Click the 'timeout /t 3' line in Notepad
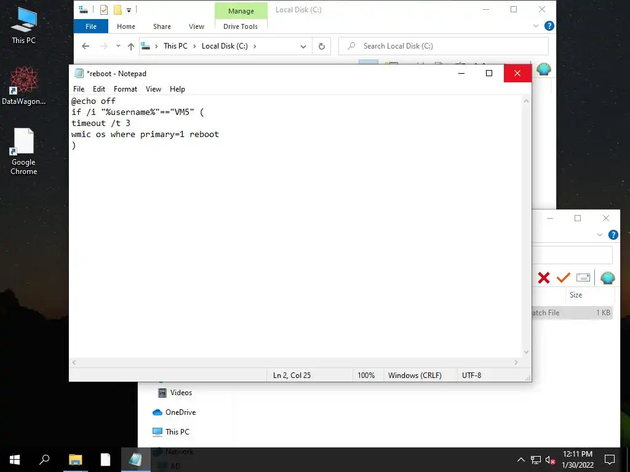Image resolution: width=630 pixels, height=472 pixels. [x=101, y=123]
